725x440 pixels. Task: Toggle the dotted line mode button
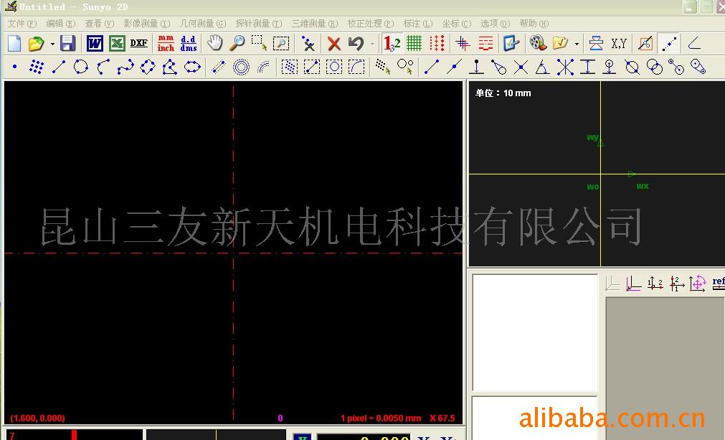click(x=669, y=44)
